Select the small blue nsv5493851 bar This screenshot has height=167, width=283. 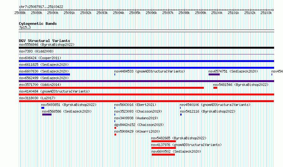[x=43, y=108]
